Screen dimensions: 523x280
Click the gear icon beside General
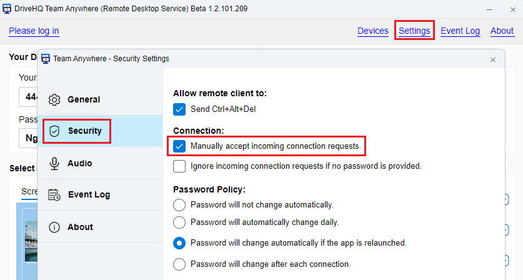click(x=54, y=99)
